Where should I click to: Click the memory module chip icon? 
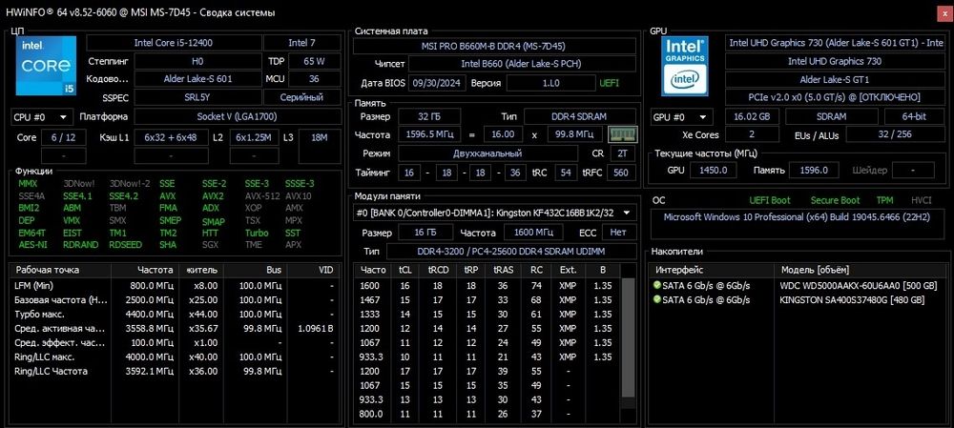(622, 134)
